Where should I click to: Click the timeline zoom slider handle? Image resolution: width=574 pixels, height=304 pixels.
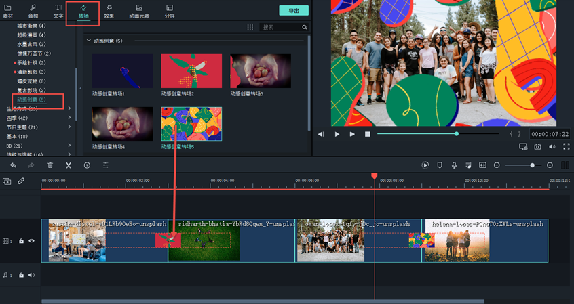tap(533, 165)
